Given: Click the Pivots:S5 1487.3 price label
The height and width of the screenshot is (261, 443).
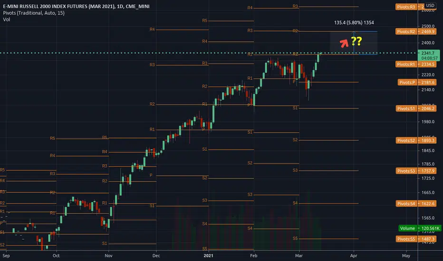Looking at the screenshot, I should click(x=415, y=239).
